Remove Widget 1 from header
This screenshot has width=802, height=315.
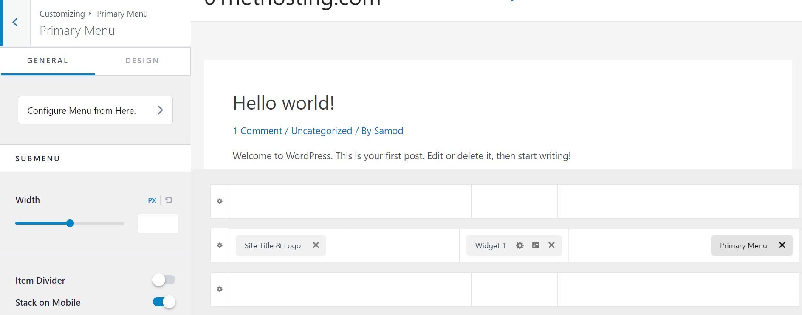tap(551, 245)
